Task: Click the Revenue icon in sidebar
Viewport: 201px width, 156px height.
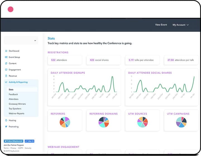Action: tap(6, 76)
